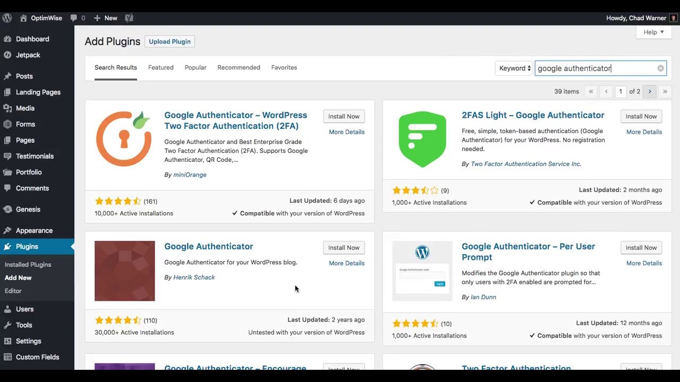Open the plugin Editor submenu
Image resolution: width=680 pixels, height=382 pixels.
coord(13,291)
